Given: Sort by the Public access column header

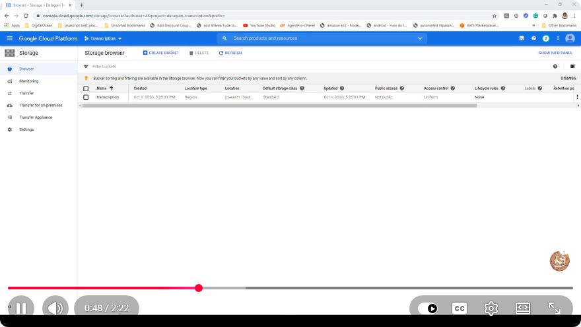Looking at the screenshot, I should tap(386, 89).
